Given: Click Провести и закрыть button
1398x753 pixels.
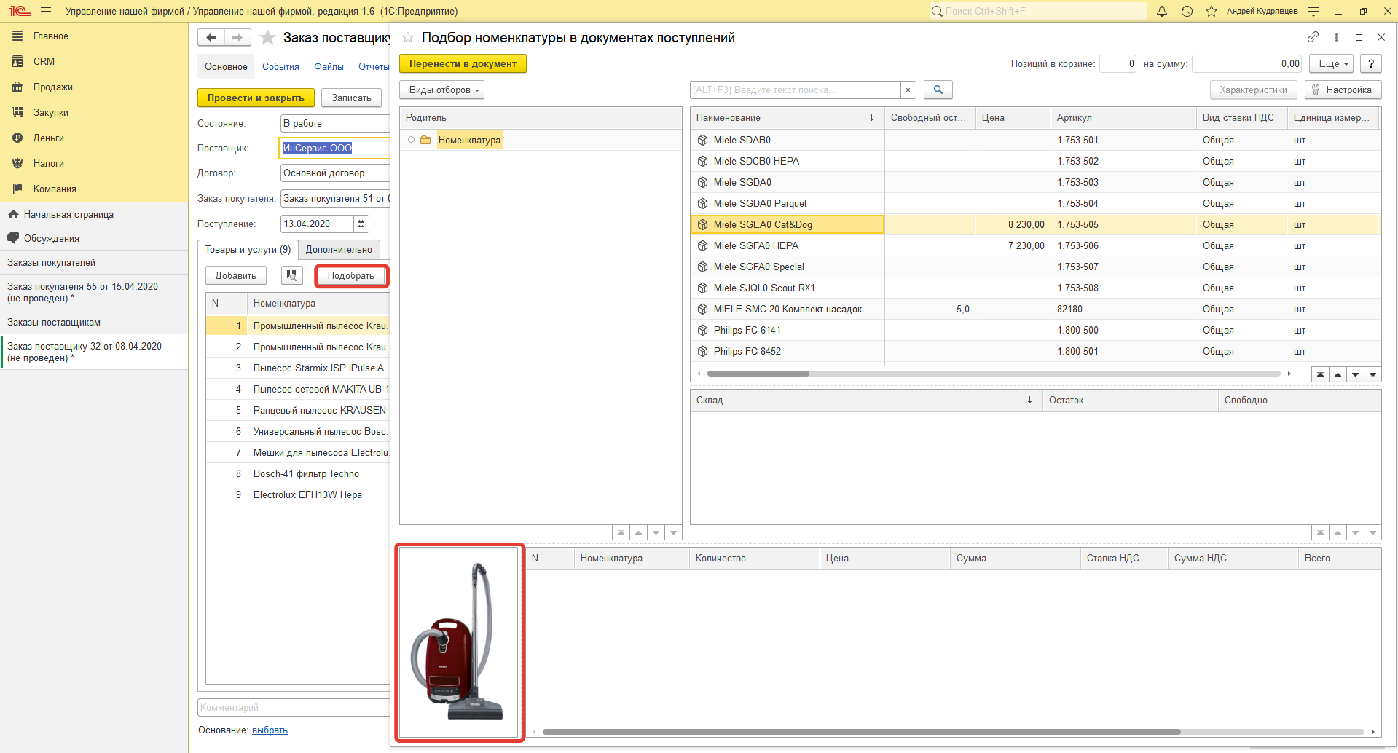Looking at the screenshot, I should [256, 98].
